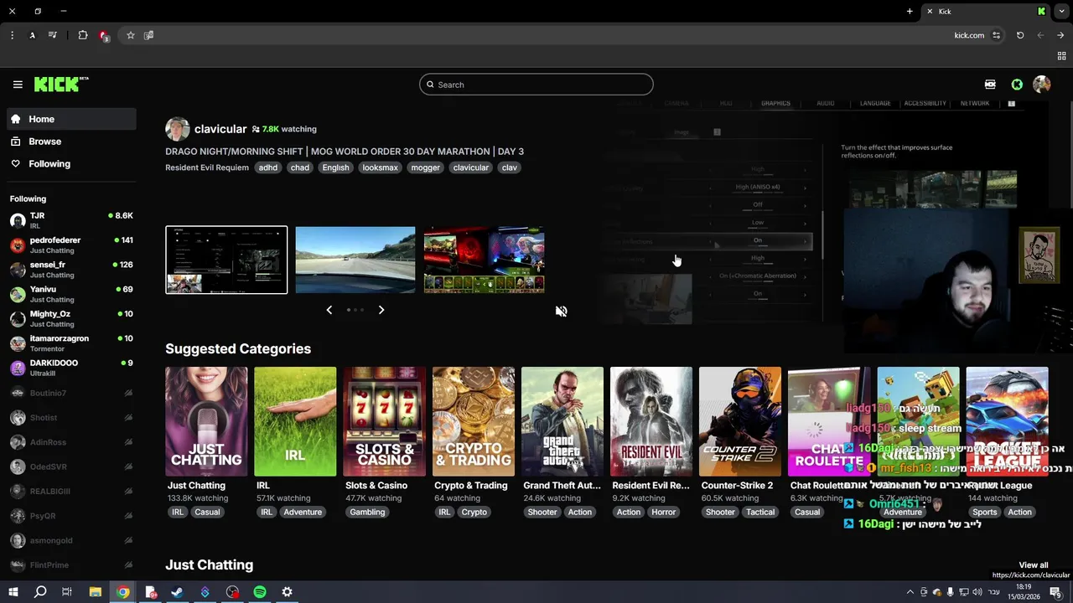The image size is (1073, 603).
Task: Open the Slots & Casino category card
Action: [x=384, y=421]
